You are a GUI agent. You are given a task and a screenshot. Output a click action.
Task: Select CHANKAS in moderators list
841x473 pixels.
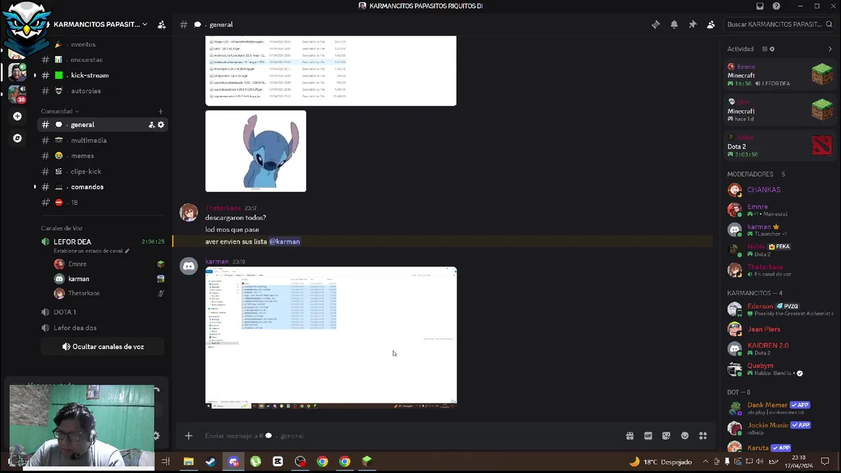(x=780, y=190)
